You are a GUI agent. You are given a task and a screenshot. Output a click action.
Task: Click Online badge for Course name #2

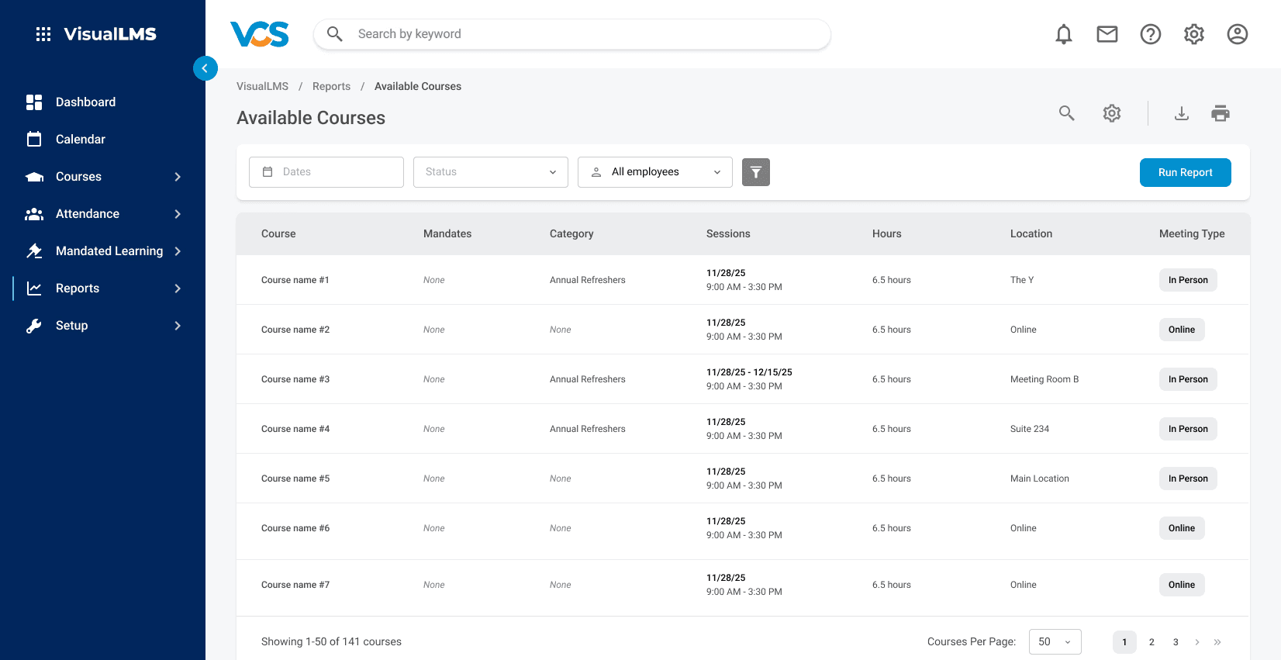click(1182, 330)
